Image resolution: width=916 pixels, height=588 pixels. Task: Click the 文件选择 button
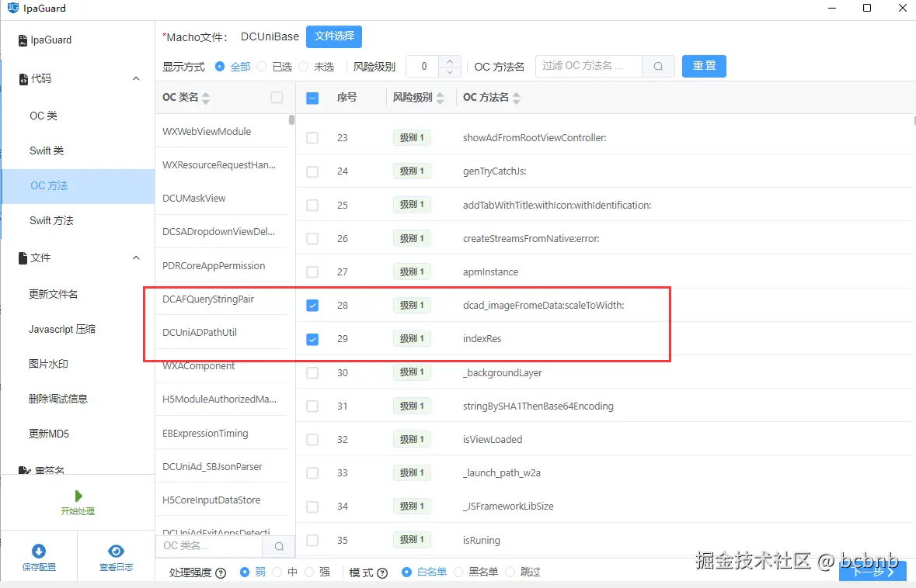pyautogui.click(x=334, y=36)
